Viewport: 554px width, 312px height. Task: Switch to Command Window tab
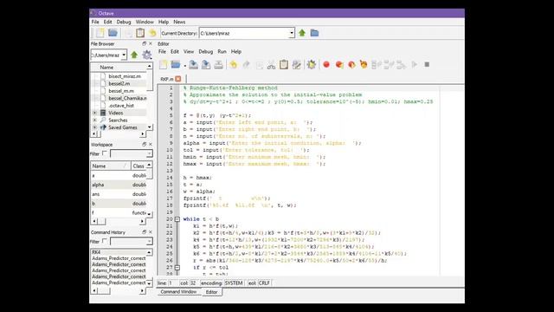coord(178,292)
